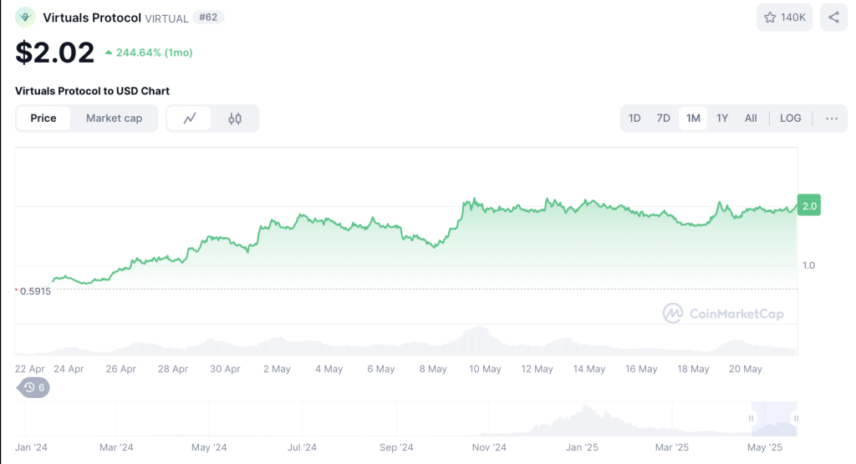
Task: Choose the 1D time range
Action: pos(634,119)
